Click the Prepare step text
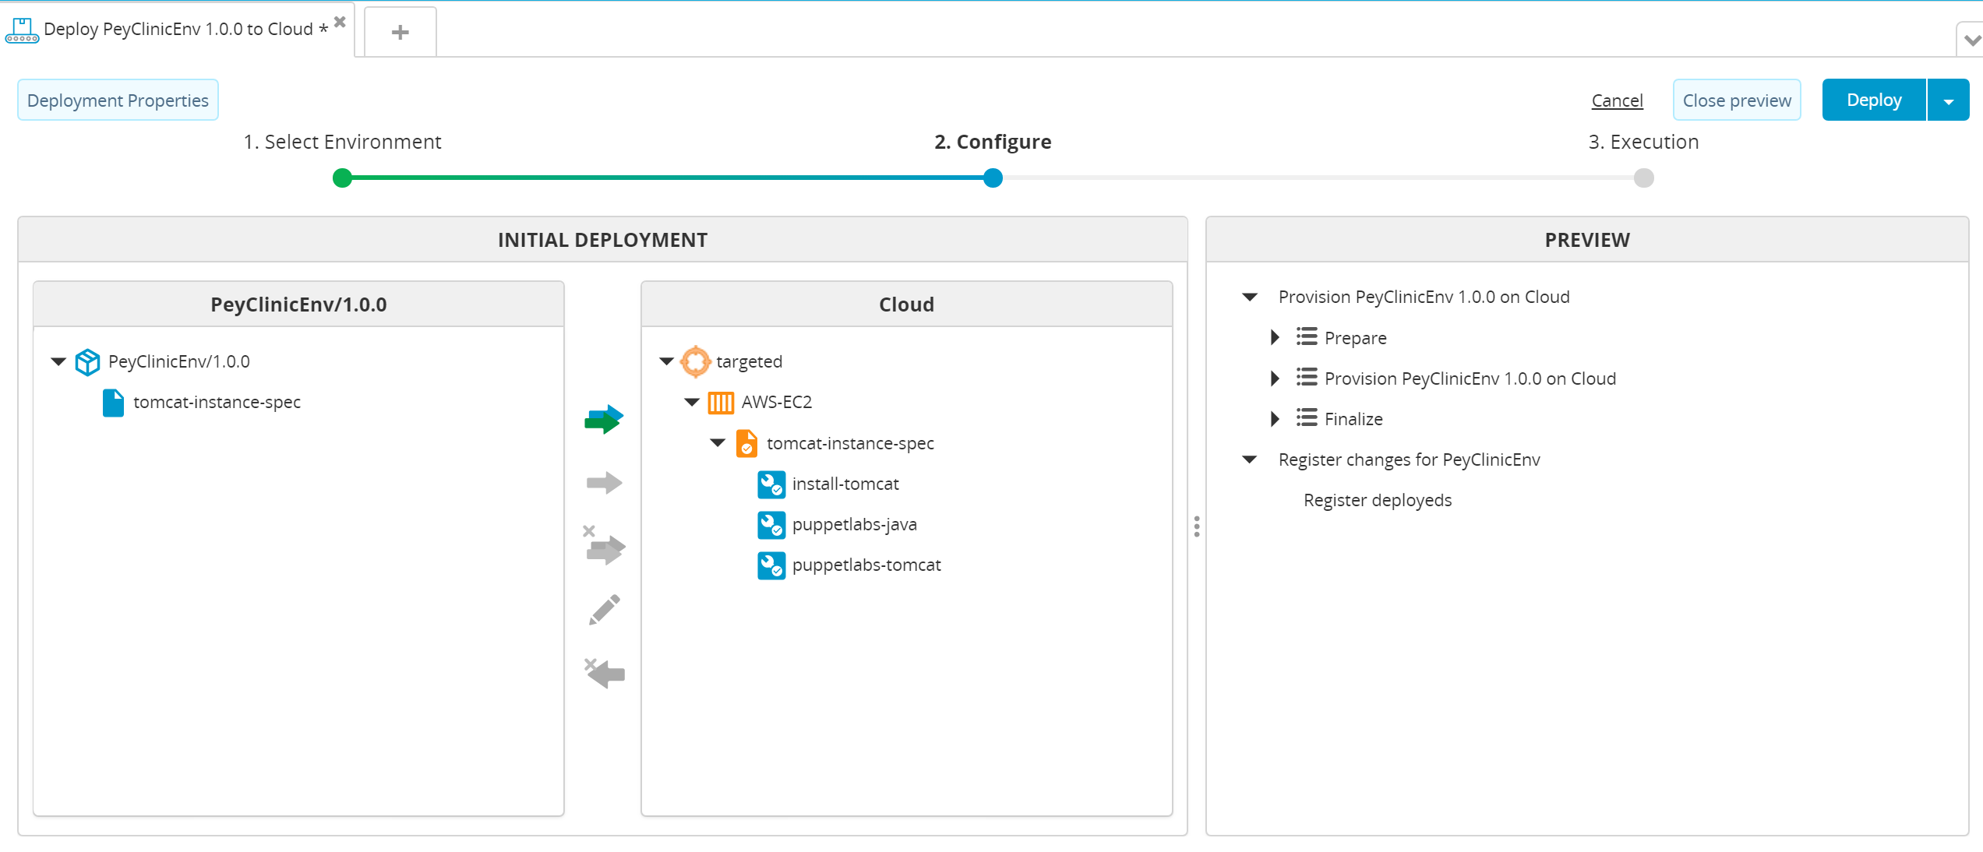Viewport: 1983px width, 852px height. [x=1355, y=338]
